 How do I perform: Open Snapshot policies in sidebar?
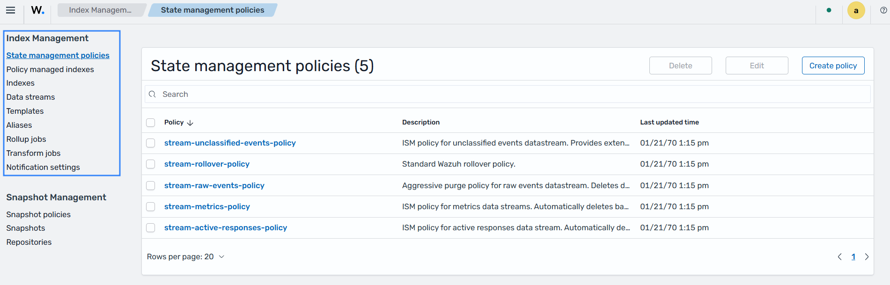[x=38, y=214]
